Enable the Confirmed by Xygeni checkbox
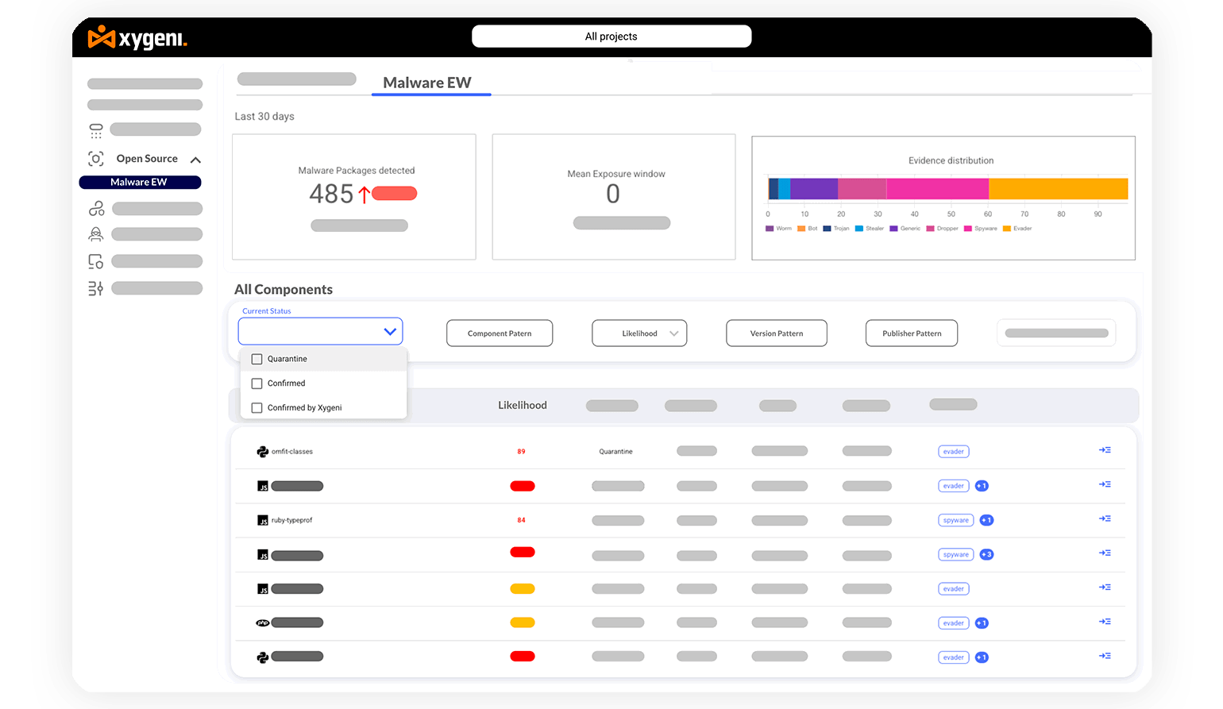 point(257,408)
